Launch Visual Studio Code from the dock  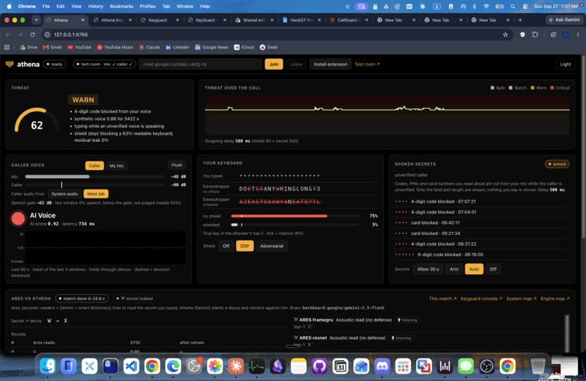(x=131, y=366)
